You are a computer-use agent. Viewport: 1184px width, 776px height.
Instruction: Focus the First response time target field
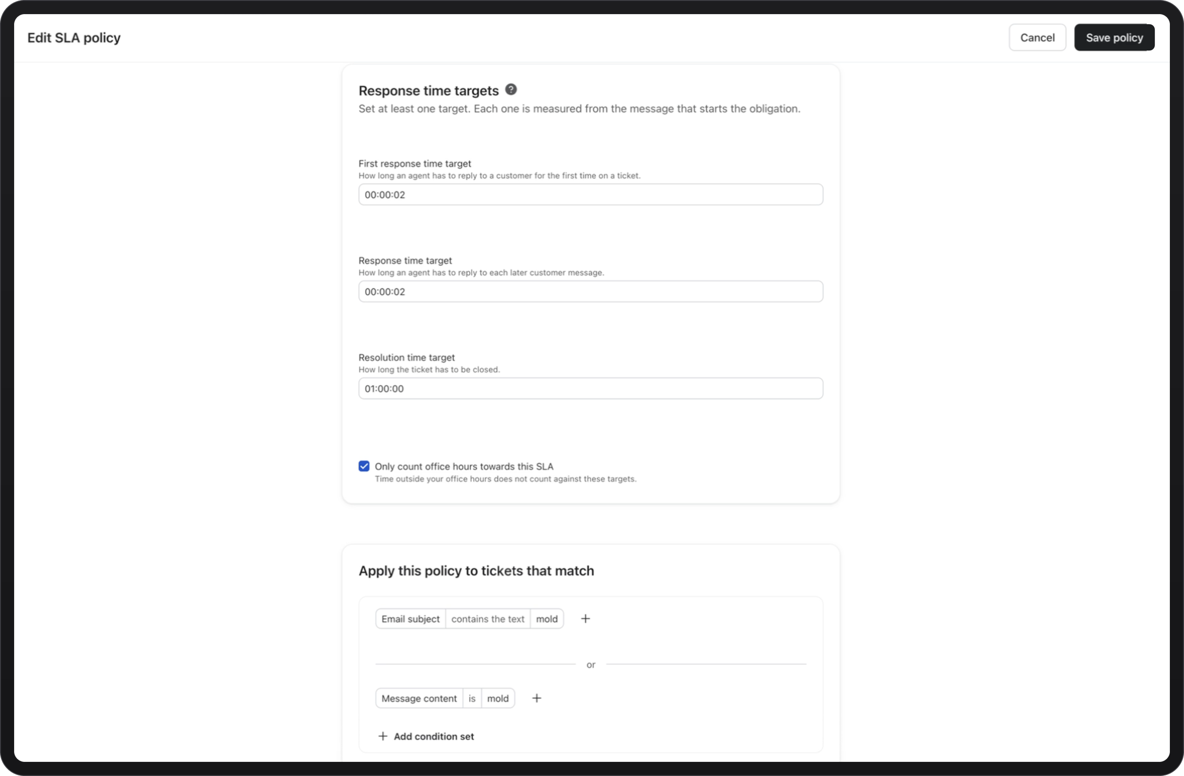(x=590, y=195)
